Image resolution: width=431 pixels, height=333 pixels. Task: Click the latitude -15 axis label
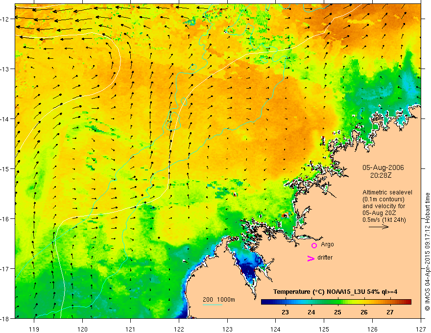tap(5, 168)
